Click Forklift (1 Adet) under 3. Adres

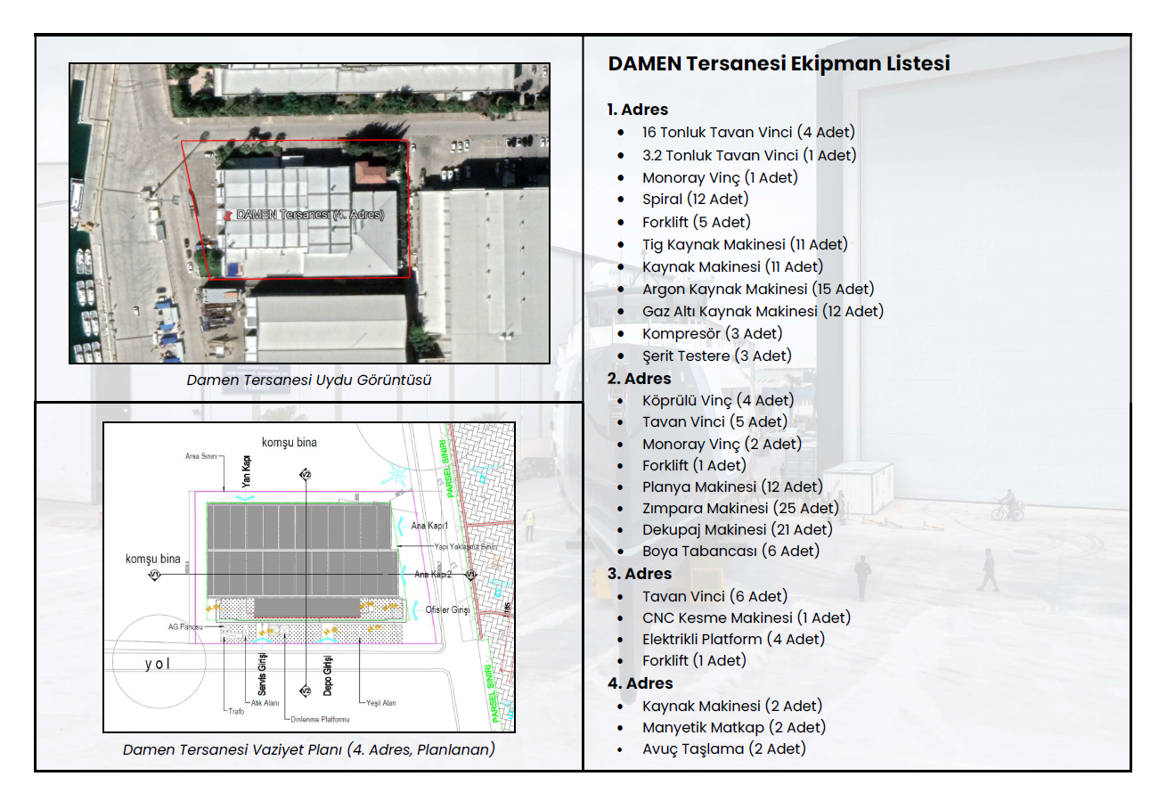(x=694, y=660)
